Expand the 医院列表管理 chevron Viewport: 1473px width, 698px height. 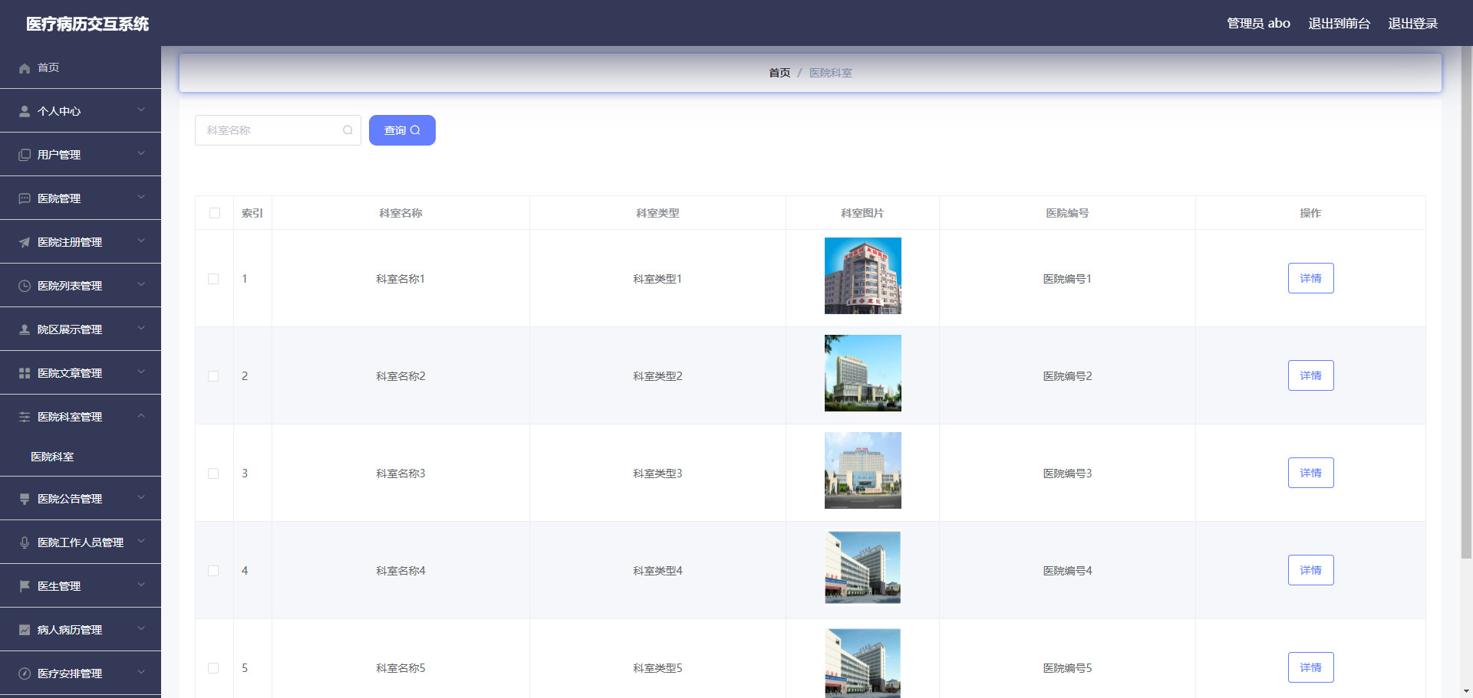(141, 284)
